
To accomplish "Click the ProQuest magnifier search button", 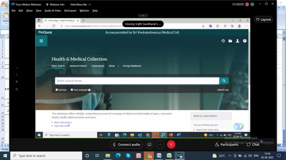I will point(224,81).
